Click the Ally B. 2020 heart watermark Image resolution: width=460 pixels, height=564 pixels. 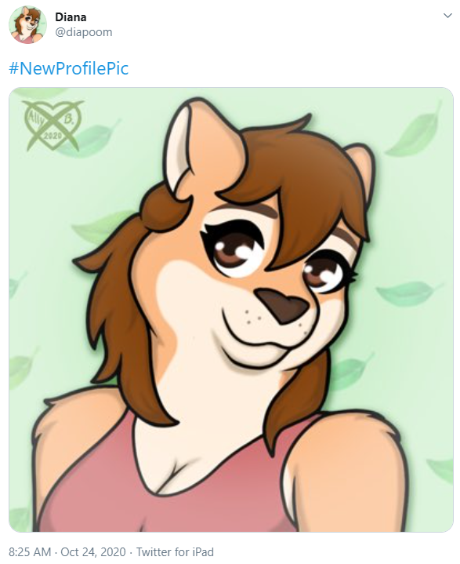53,126
